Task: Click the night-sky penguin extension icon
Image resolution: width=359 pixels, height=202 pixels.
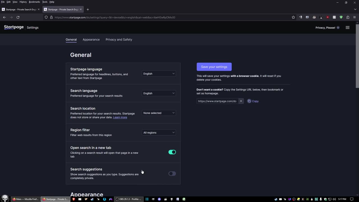Action: tap(321, 17)
